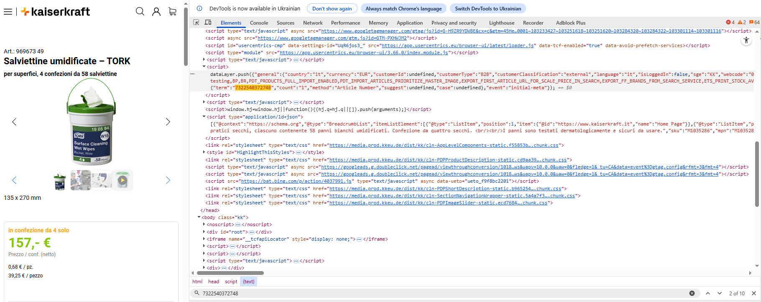The height and width of the screenshot is (302, 761).
Task: Select the html breadcrumb
Action: pos(197,282)
